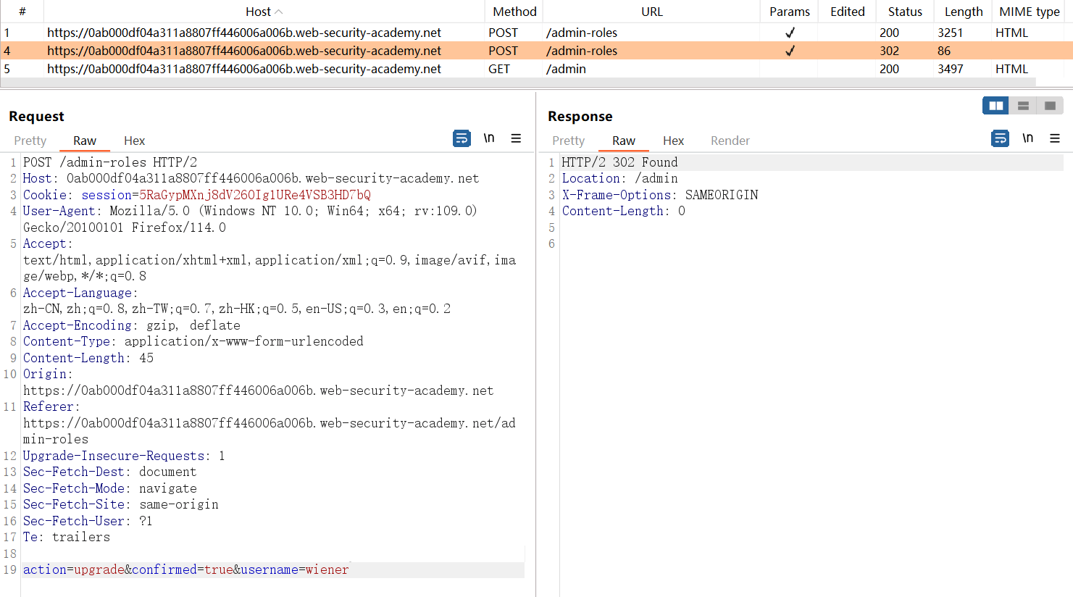Open the Request panel hamburger menu
This screenshot has width=1073, height=597.
coord(516,138)
